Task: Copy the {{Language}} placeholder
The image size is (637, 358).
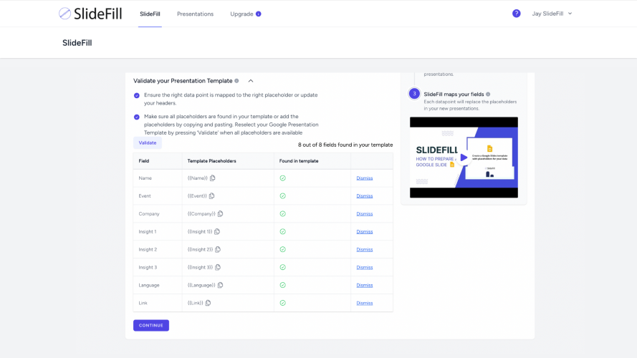Action: point(220,285)
